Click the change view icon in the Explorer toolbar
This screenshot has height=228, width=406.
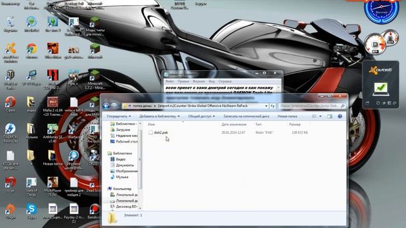(314, 117)
